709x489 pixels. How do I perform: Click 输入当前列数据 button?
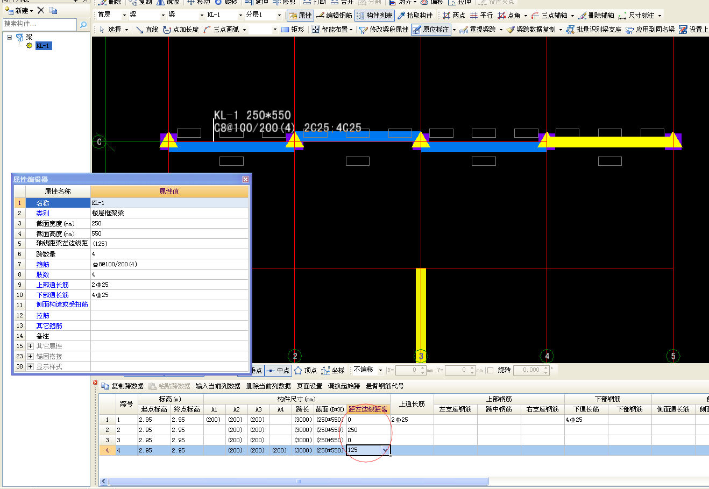[x=218, y=386]
